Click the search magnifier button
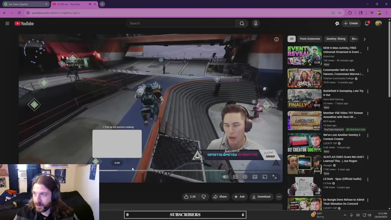 [242, 24]
